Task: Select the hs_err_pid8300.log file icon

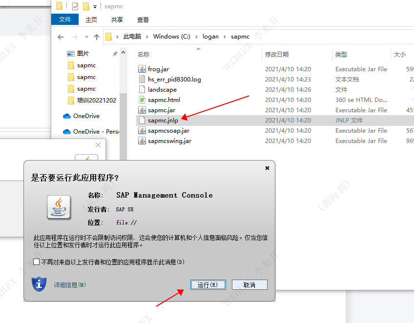Action: coord(142,79)
